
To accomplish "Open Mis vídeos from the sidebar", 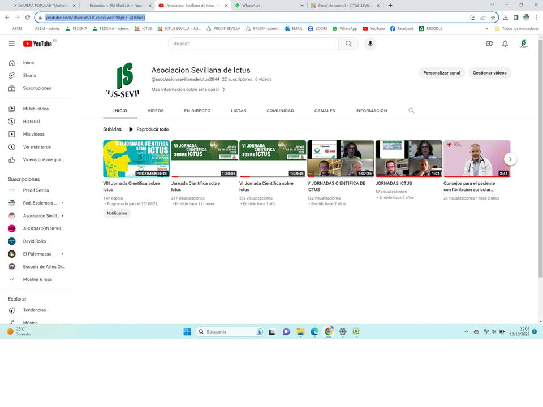I will (32, 134).
